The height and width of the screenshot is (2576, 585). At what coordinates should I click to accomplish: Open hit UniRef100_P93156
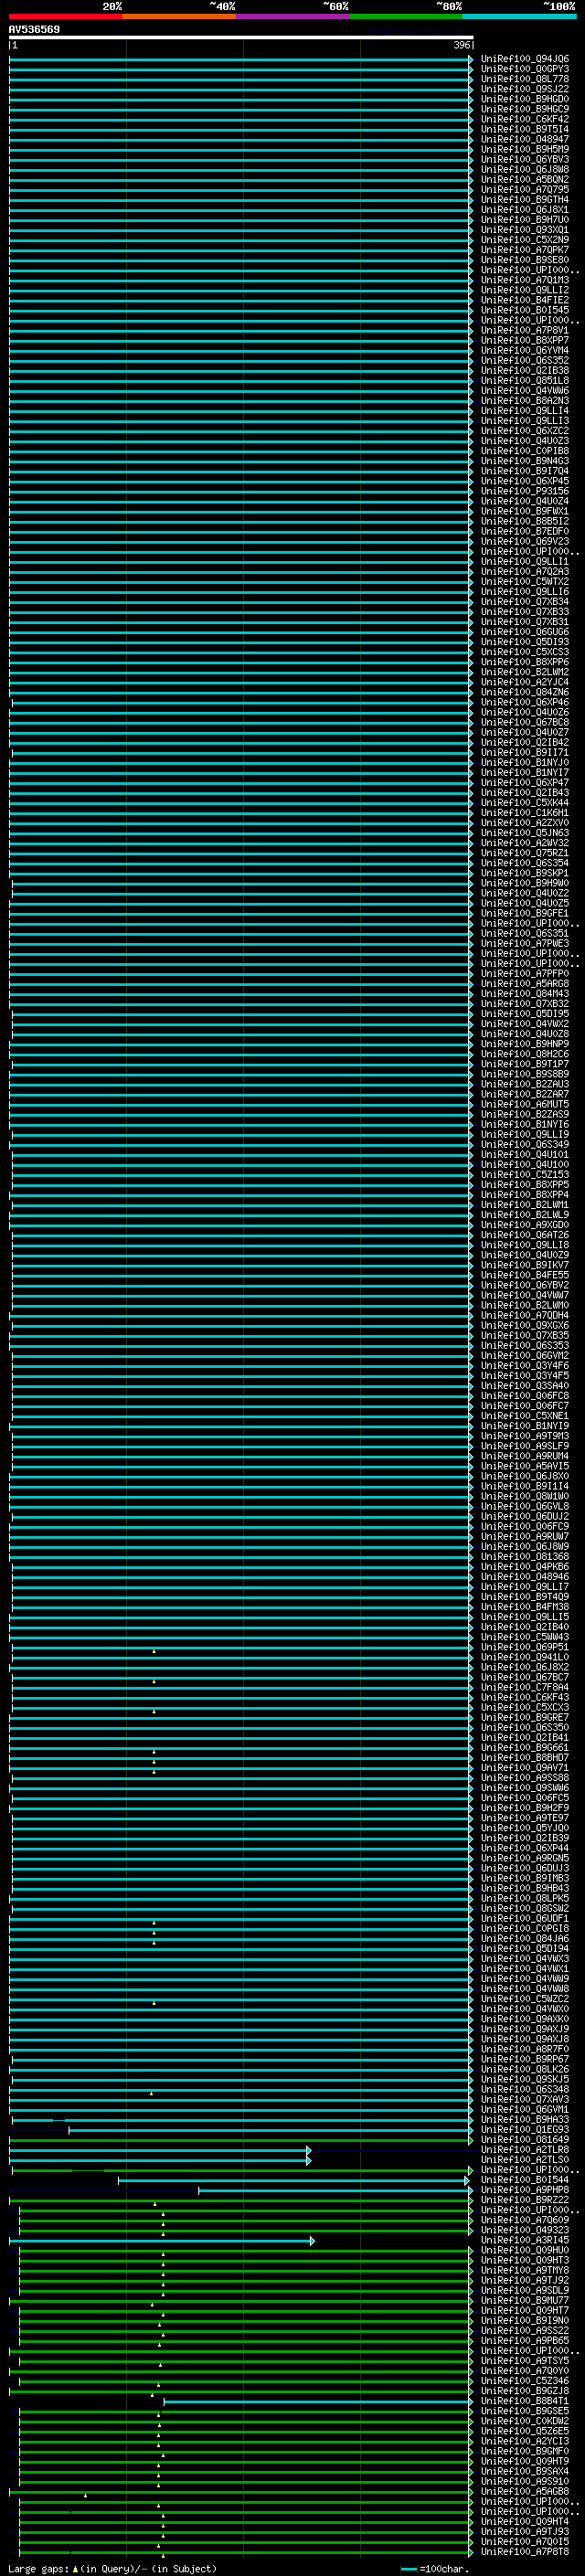click(x=525, y=491)
